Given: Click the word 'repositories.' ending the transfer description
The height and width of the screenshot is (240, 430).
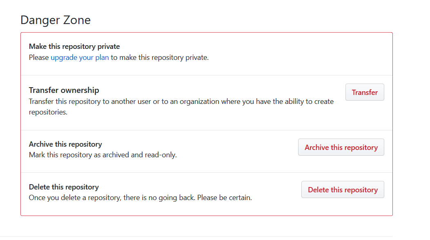Looking at the screenshot, I should pos(48,112).
